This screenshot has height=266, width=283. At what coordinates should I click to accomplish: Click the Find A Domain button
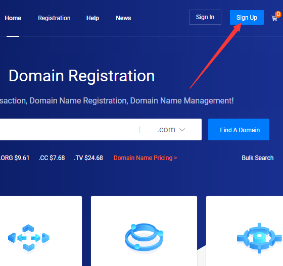tap(239, 130)
